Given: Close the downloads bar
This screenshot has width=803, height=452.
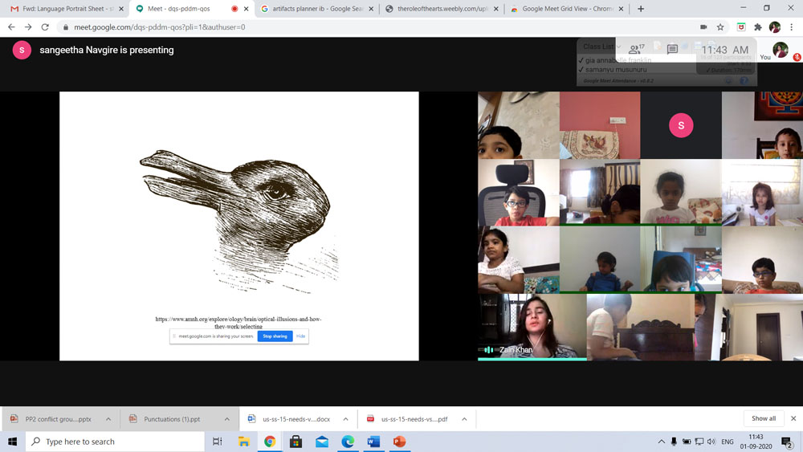Looking at the screenshot, I should [x=793, y=419].
